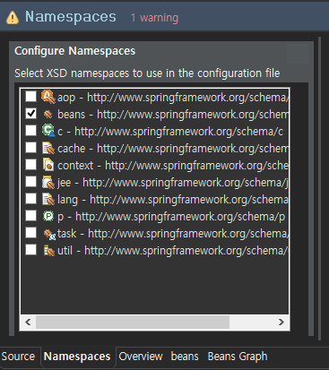This screenshot has width=329, height=370.
Task: Tick the util namespace checkbox
Action: pos(30,250)
